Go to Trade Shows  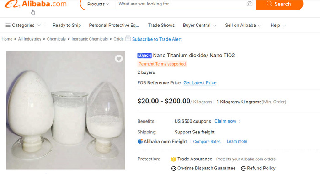(x=161, y=25)
